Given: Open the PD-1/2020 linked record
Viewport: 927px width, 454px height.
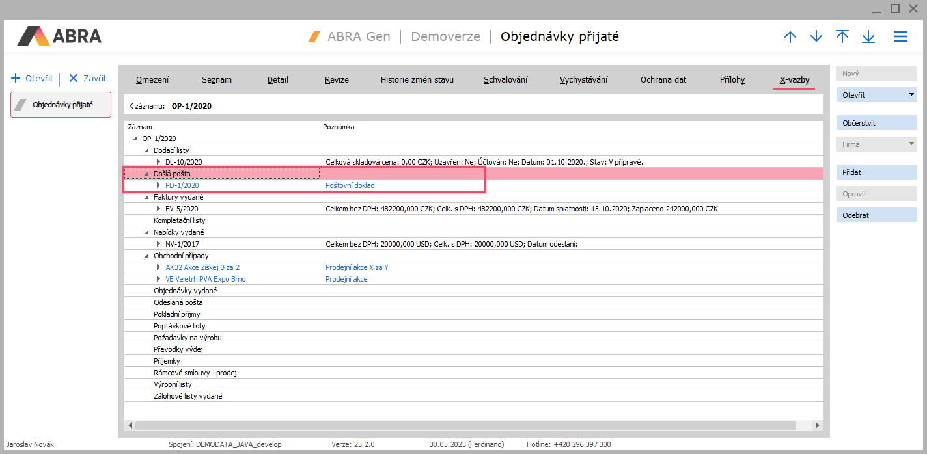Looking at the screenshot, I should [182, 185].
